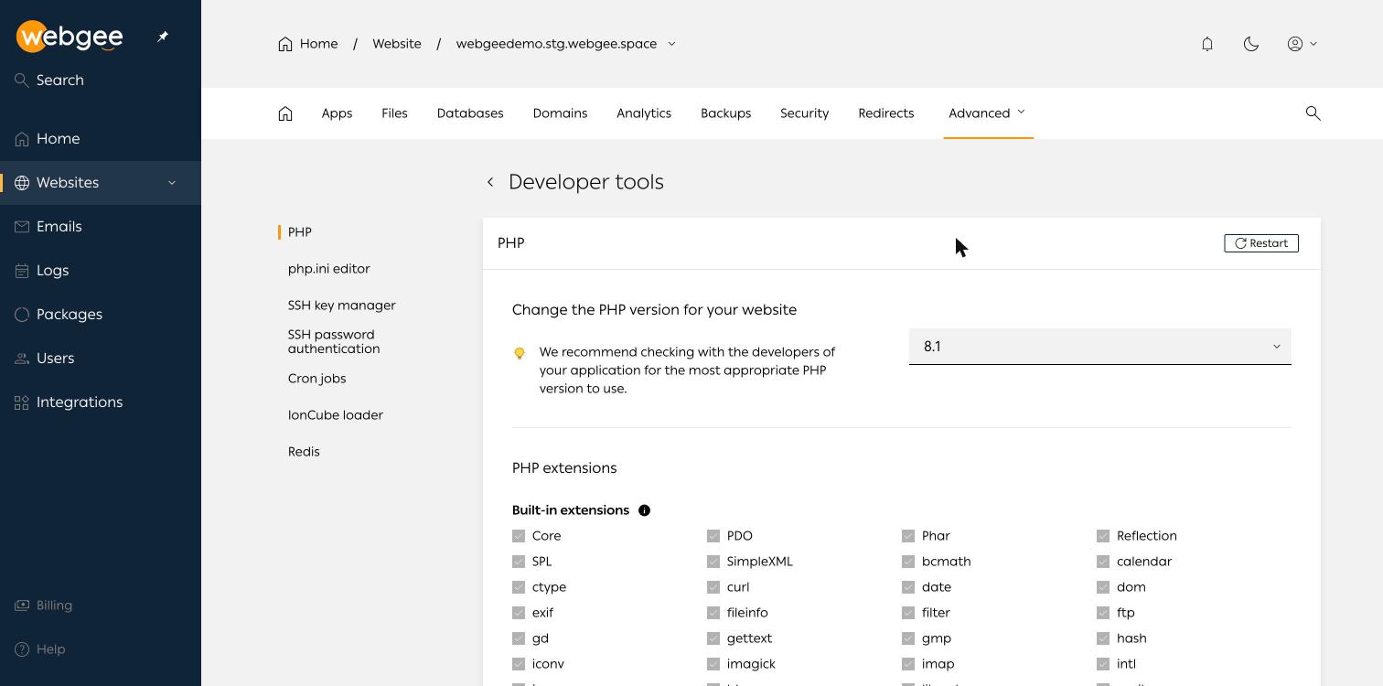
Task: Click Website breadcrumb link
Action: coord(397,44)
